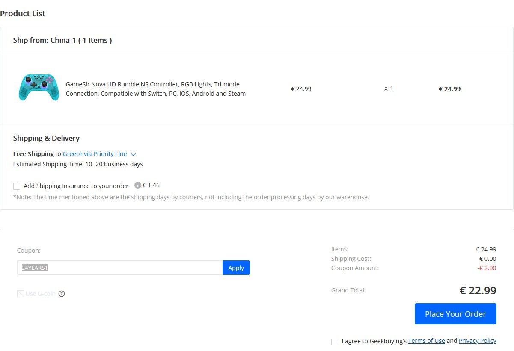Image resolution: width=514 pixels, height=351 pixels.
Task: Tick the Add Shipping Insurance checkbox
Action: (17, 186)
